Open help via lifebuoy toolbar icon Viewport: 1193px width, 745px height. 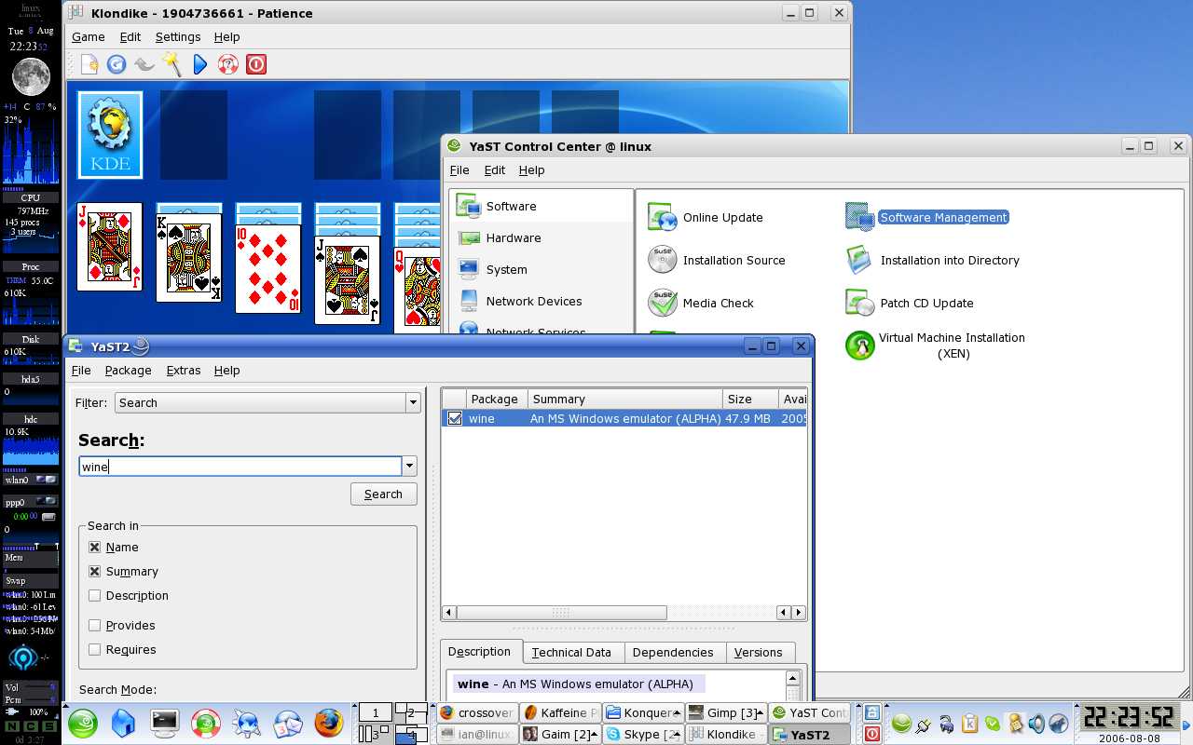pyautogui.click(x=228, y=64)
